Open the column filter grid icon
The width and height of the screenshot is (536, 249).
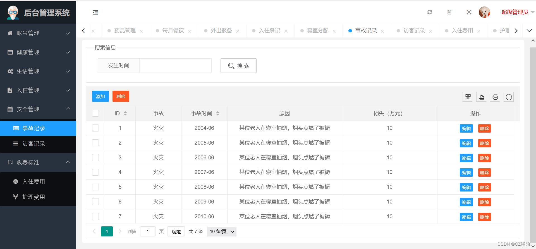pyautogui.click(x=468, y=97)
